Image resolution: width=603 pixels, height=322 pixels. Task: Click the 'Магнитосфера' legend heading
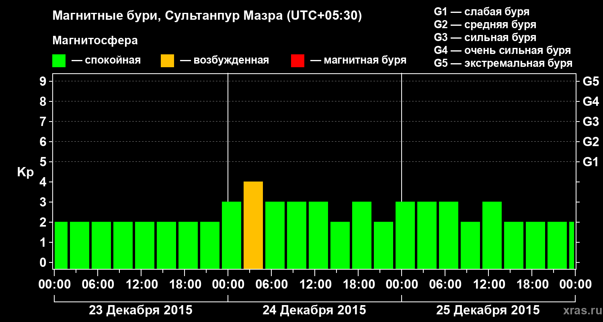click(95, 41)
